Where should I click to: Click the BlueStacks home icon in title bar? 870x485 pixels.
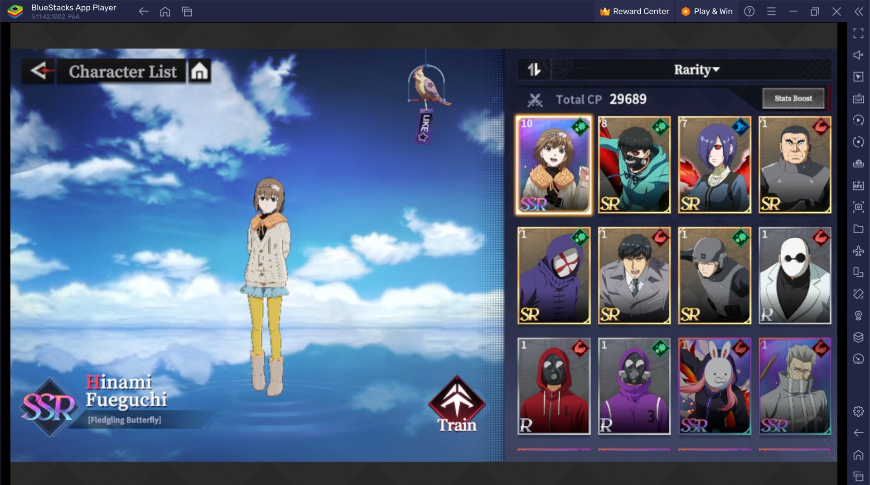[165, 11]
